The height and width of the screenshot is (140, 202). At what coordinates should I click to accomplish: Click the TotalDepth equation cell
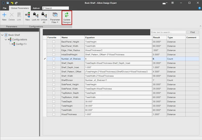point(118,101)
